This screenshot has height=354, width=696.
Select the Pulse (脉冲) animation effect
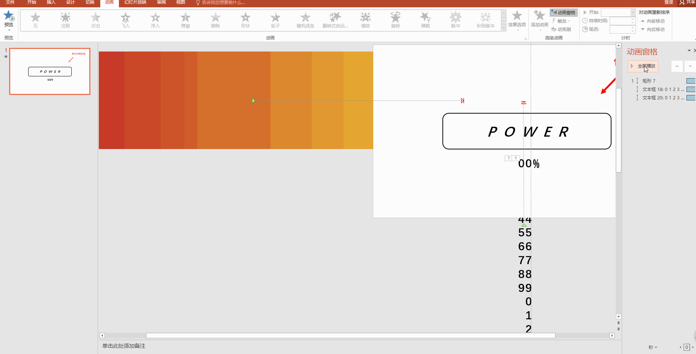point(456,20)
